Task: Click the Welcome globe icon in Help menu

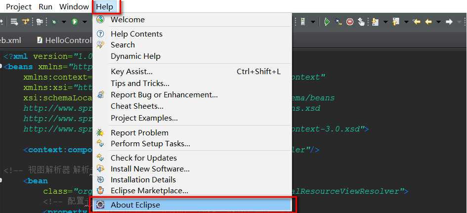Action: pos(100,20)
